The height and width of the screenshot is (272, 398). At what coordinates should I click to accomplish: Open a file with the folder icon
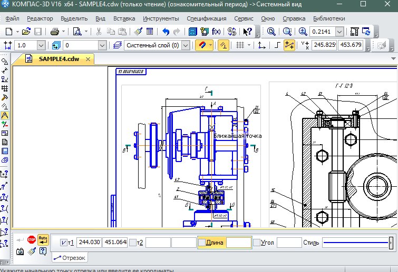coord(26,32)
